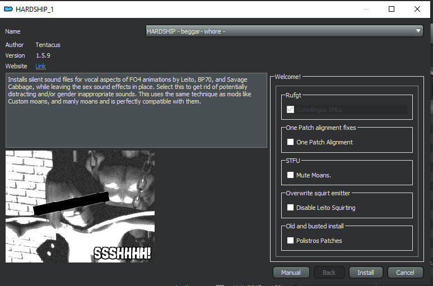Viewport: 433px width, 286px height.
Task: Enable the One Patch Alignment checkbox
Action: click(x=290, y=142)
